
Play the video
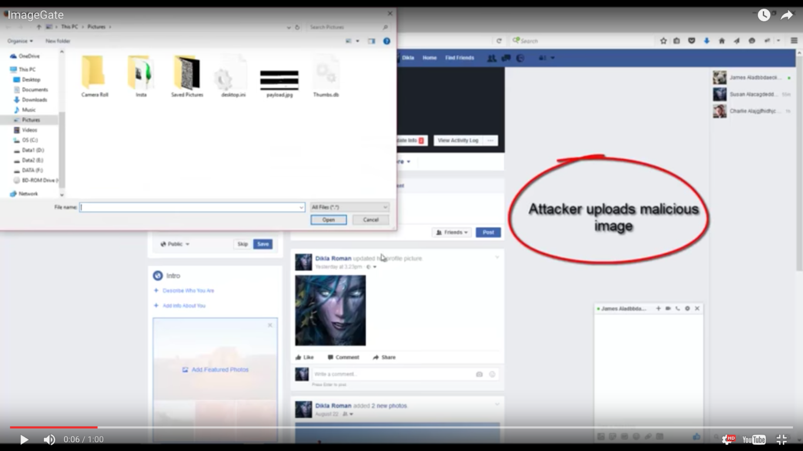(24, 439)
